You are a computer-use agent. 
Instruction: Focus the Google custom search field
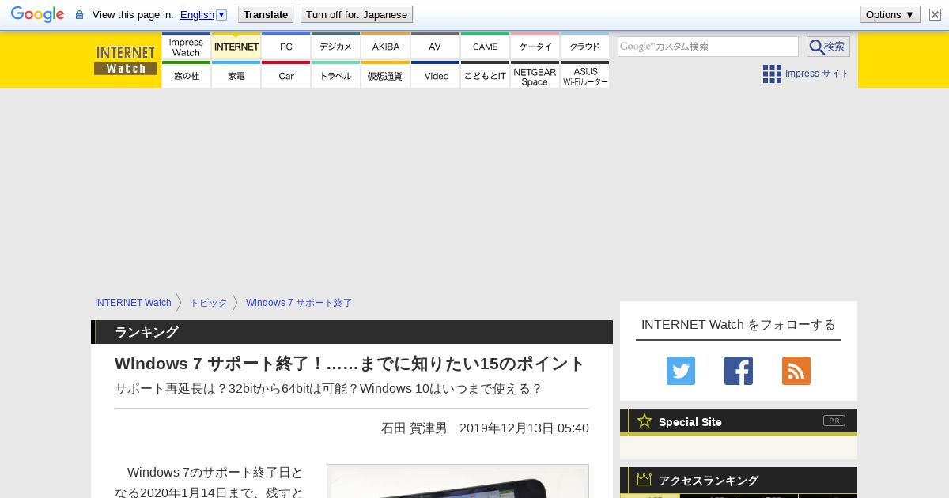[708, 47]
